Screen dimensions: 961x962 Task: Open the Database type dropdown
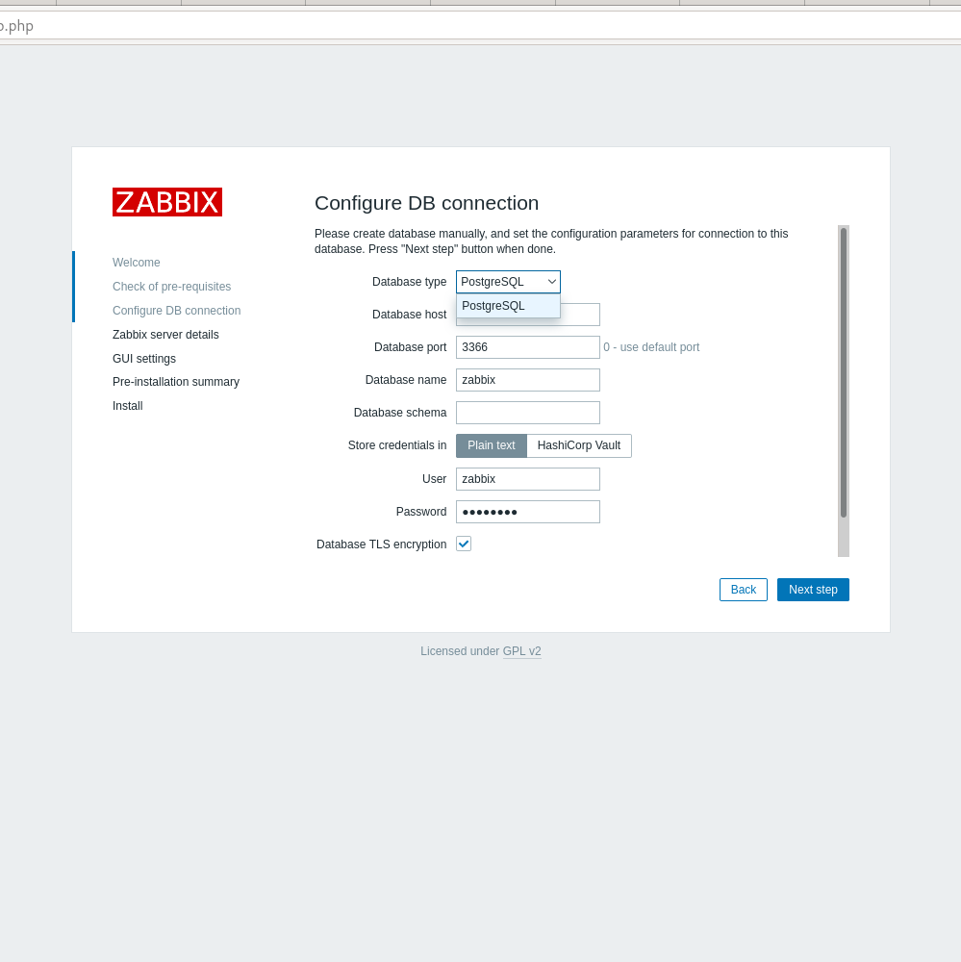508,282
